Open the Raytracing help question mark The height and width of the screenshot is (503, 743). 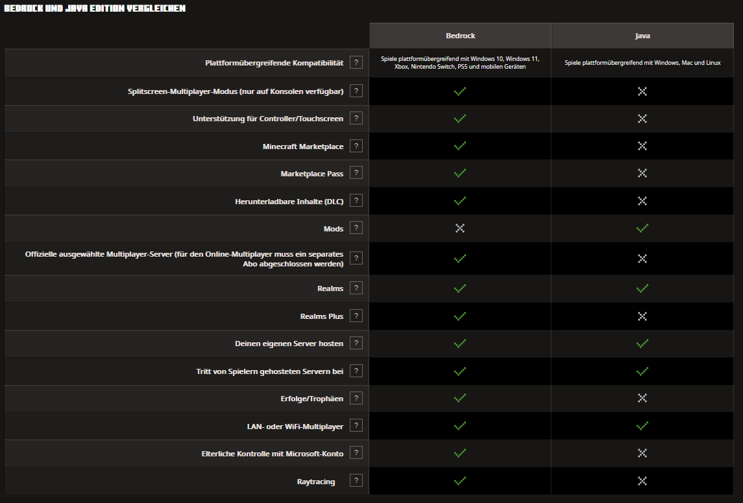(356, 480)
